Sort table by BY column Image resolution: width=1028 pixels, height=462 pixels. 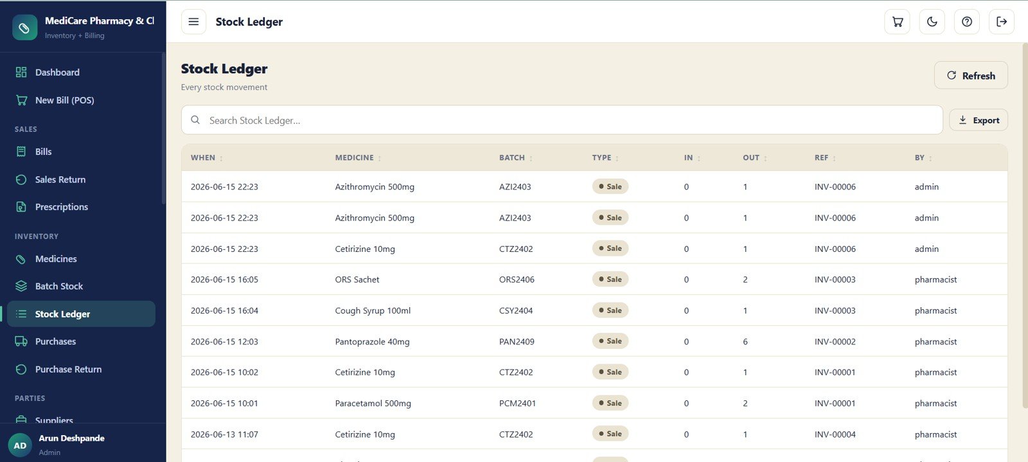click(923, 158)
